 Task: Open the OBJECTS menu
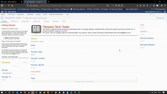[3, 14]
